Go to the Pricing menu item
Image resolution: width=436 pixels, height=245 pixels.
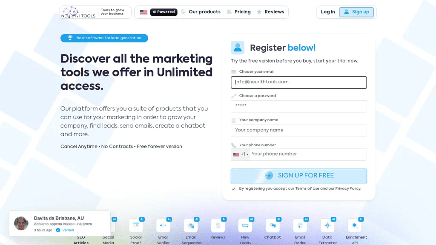click(x=242, y=12)
